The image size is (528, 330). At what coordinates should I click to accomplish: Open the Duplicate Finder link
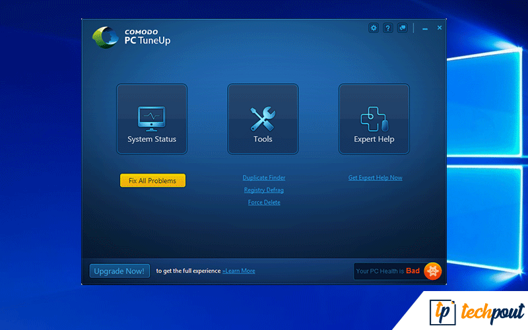[264, 178]
